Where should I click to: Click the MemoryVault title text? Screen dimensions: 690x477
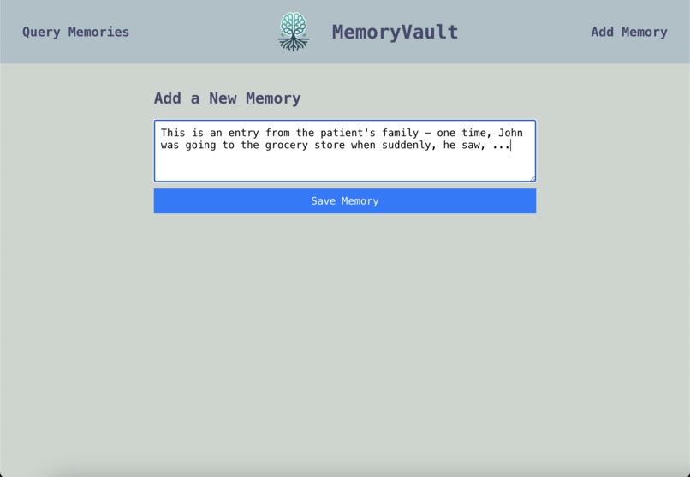click(395, 33)
